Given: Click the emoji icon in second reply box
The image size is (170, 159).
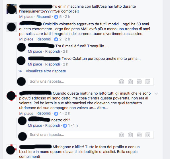Looking at the screenshot, I should click(x=121, y=135).
